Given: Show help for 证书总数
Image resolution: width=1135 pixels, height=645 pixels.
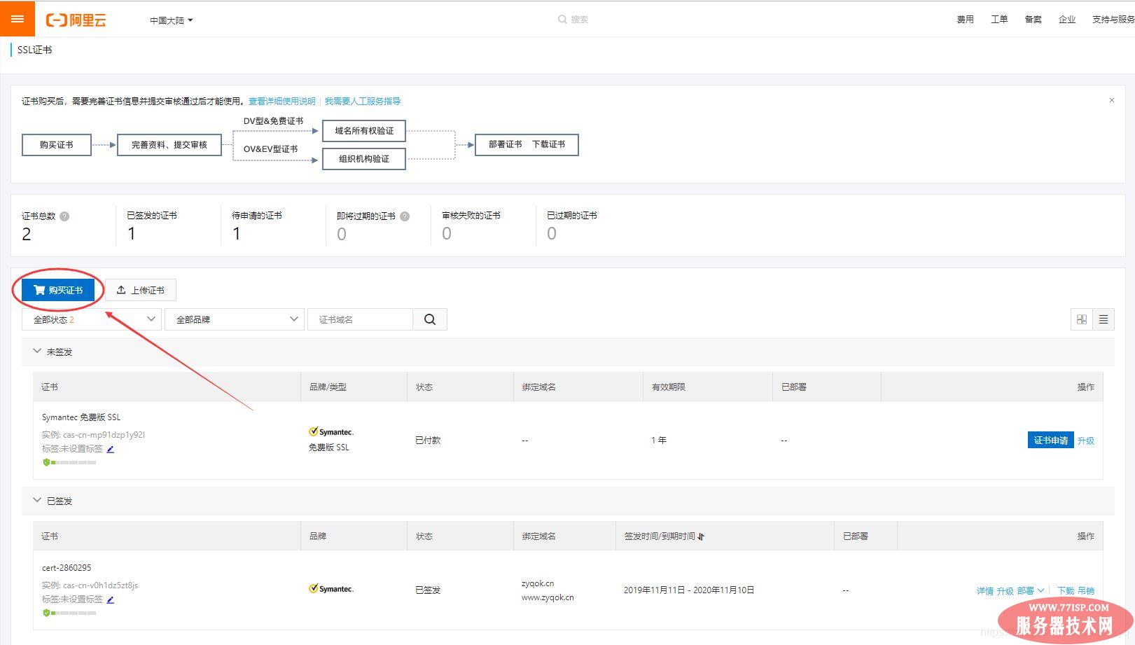Looking at the screenshot, I should (x=64, y=216).
